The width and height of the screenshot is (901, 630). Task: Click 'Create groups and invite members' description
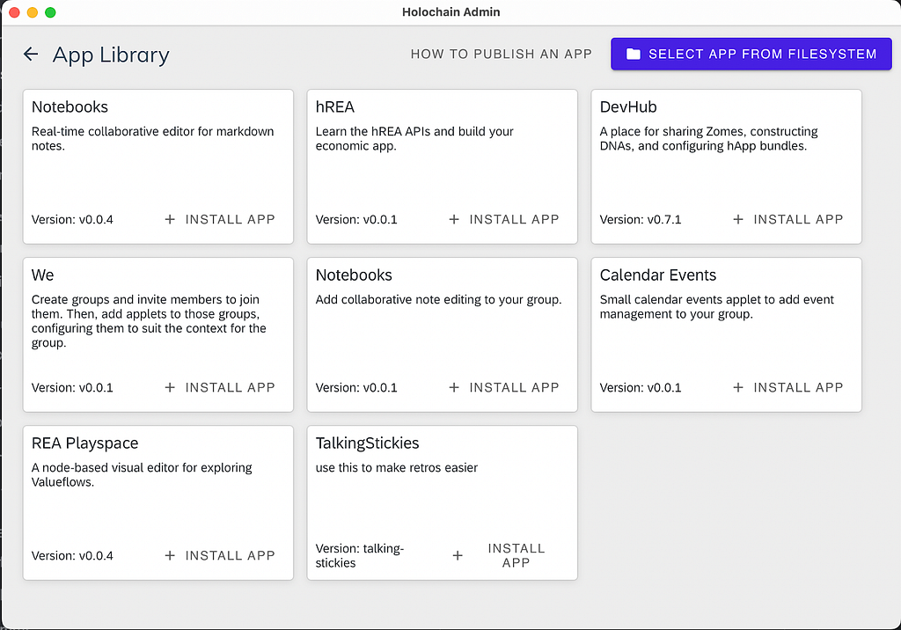149,321
